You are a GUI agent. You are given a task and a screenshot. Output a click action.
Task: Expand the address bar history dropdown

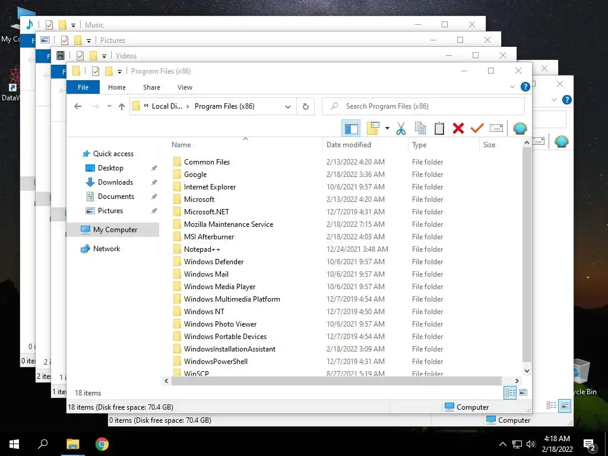[288, 107]
